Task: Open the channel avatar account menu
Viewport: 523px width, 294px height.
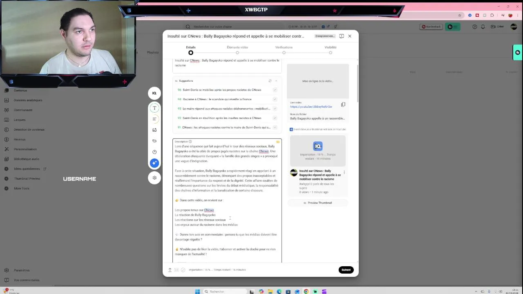Action: coord(514,27)
